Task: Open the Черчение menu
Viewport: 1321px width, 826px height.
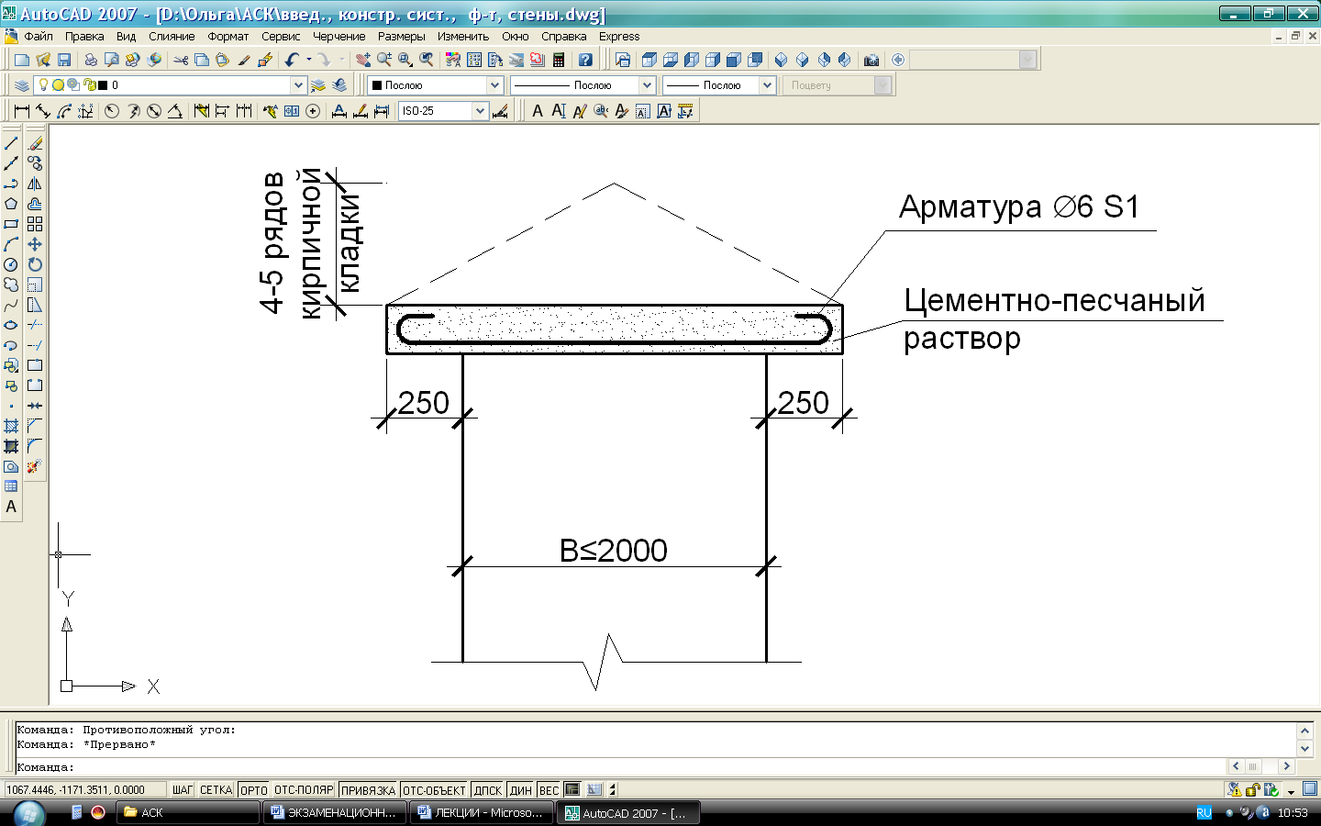Action: [339, 37]
